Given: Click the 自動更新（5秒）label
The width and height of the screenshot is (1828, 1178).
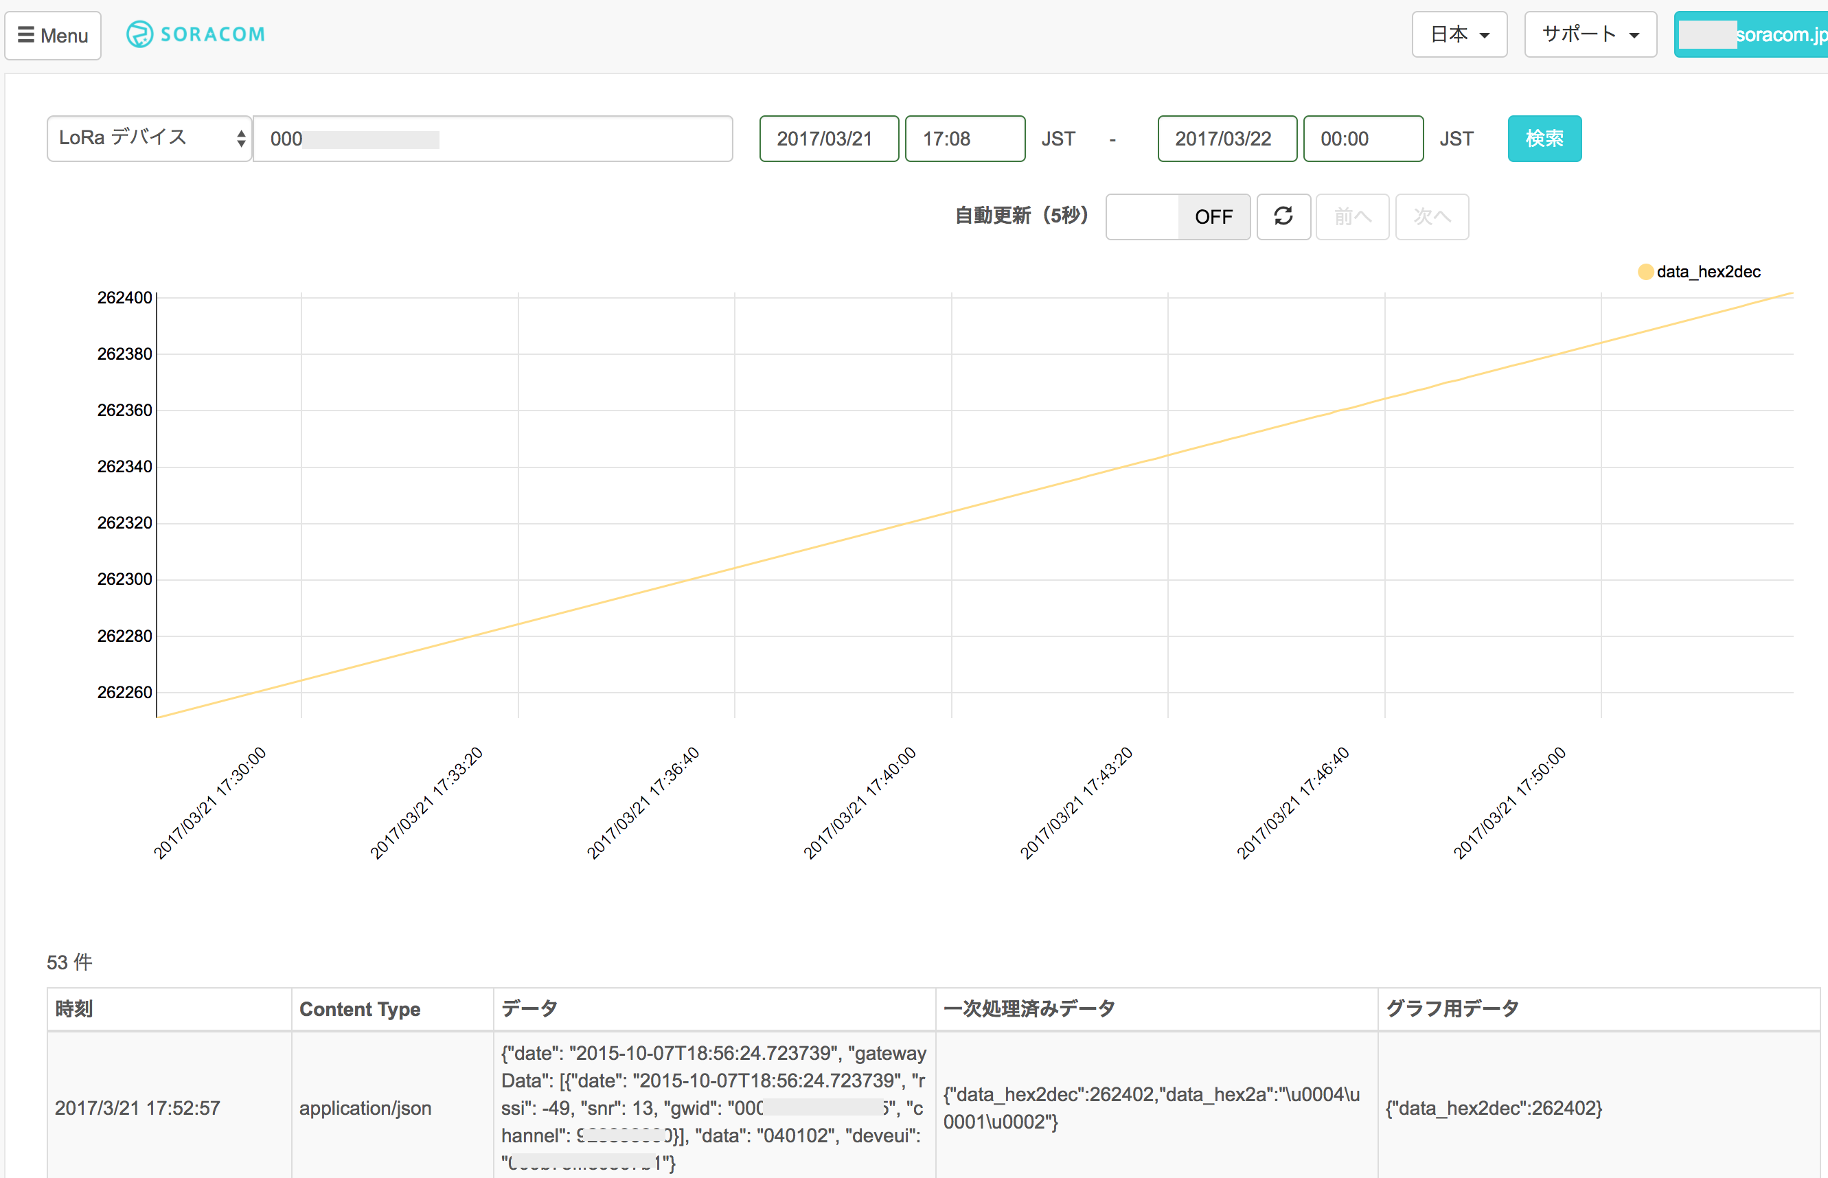Looking at the screenshot, I should (x=1022, y=216).
